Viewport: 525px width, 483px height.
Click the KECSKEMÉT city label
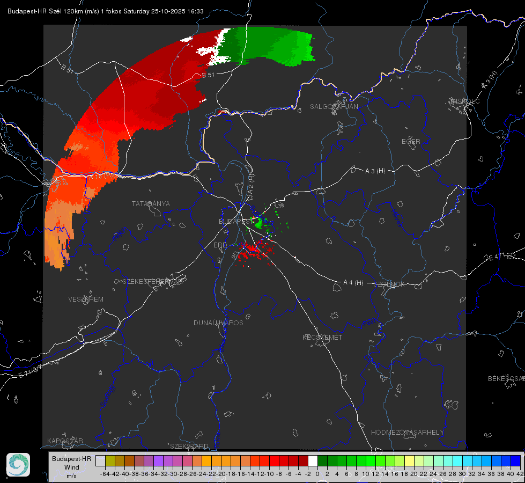point(322,337)
